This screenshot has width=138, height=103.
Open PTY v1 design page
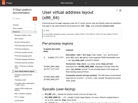(x=19, y=97)
